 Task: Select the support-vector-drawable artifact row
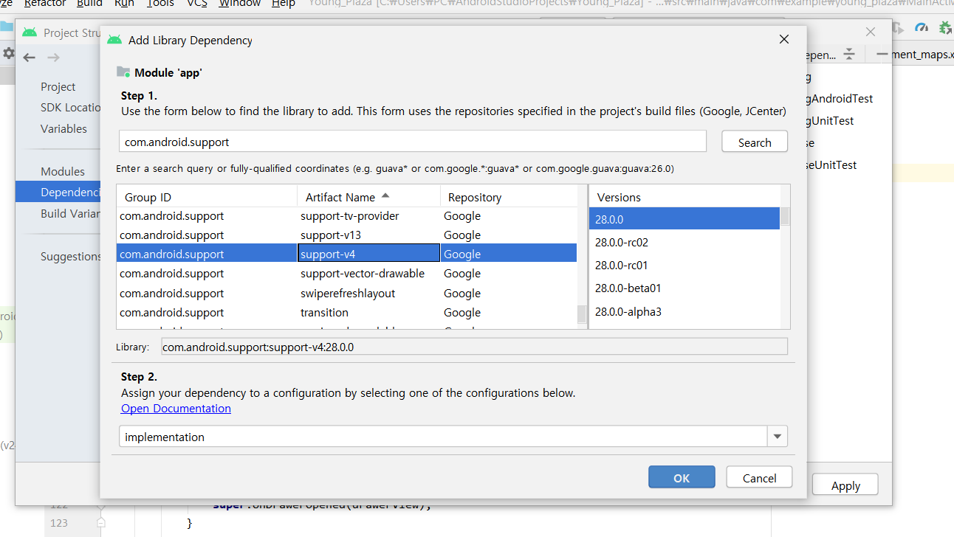pyautogui.click(x=346, y=273)
